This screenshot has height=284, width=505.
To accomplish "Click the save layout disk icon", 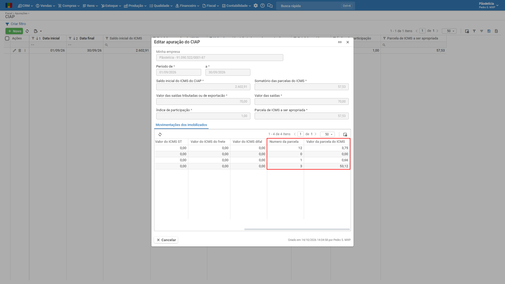I will 489,31.
